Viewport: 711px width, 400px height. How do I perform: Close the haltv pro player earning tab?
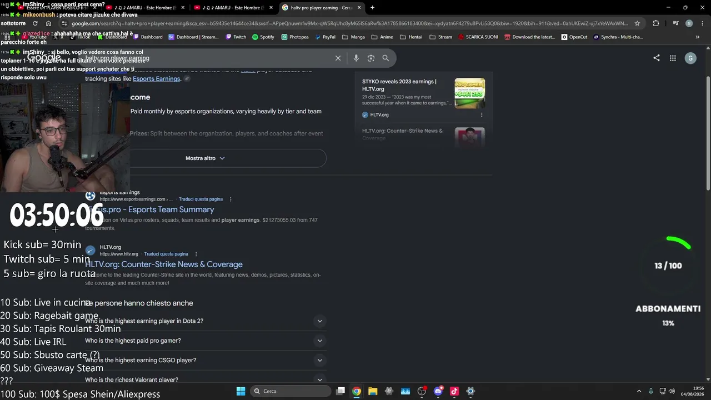pos(359,7)
